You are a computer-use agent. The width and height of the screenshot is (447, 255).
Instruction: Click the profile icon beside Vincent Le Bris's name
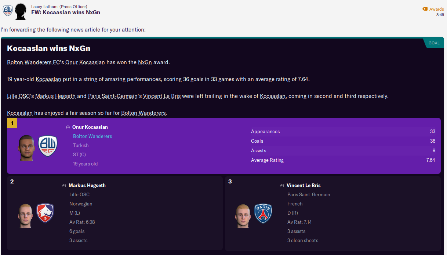coord(282,186)
